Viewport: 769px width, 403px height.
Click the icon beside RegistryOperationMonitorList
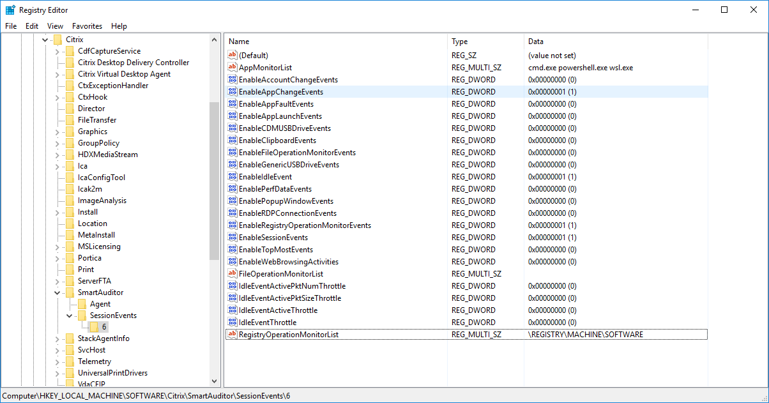pos(232,334)
